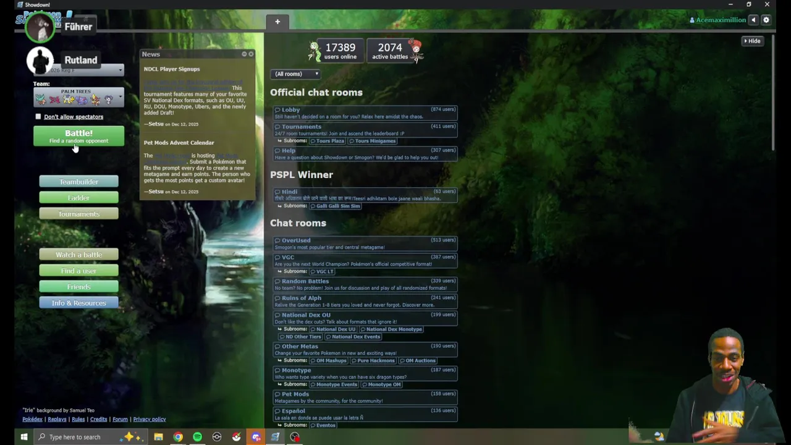Join the Lobby chat room

365,113
